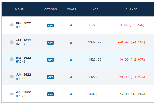Click the change value +75.00 (+5.26%)
Viewport: 154px width, 103px height.
tap(131, 94)
